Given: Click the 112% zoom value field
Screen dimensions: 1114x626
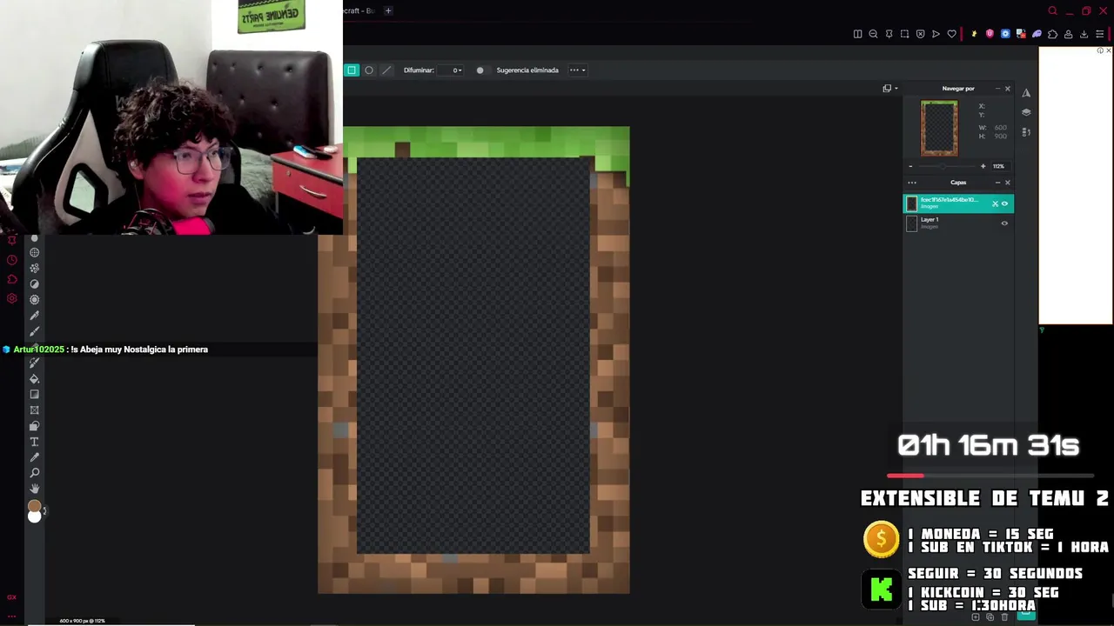Looking at the screenshot, I should pos(999,166).
